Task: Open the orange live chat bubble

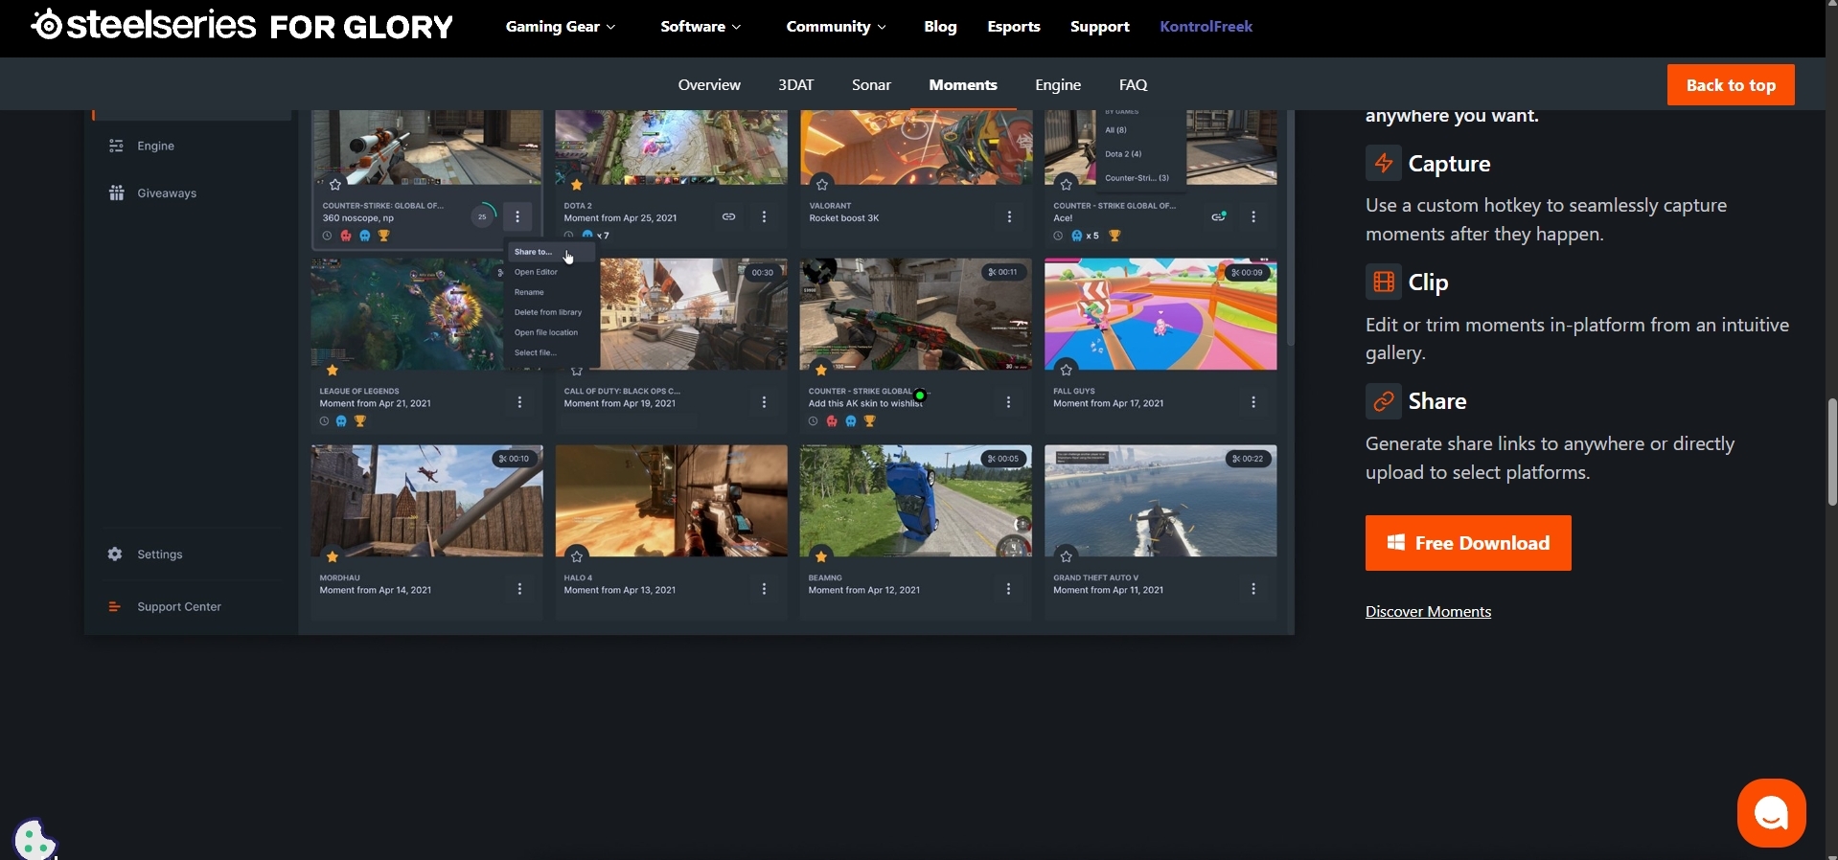Action: (x=1771, y=813)
